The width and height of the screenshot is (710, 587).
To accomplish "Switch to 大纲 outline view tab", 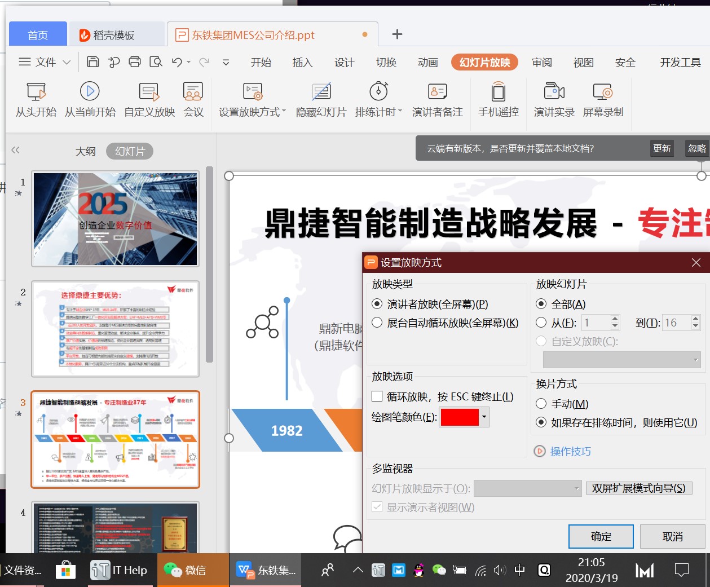I will 86,151.
